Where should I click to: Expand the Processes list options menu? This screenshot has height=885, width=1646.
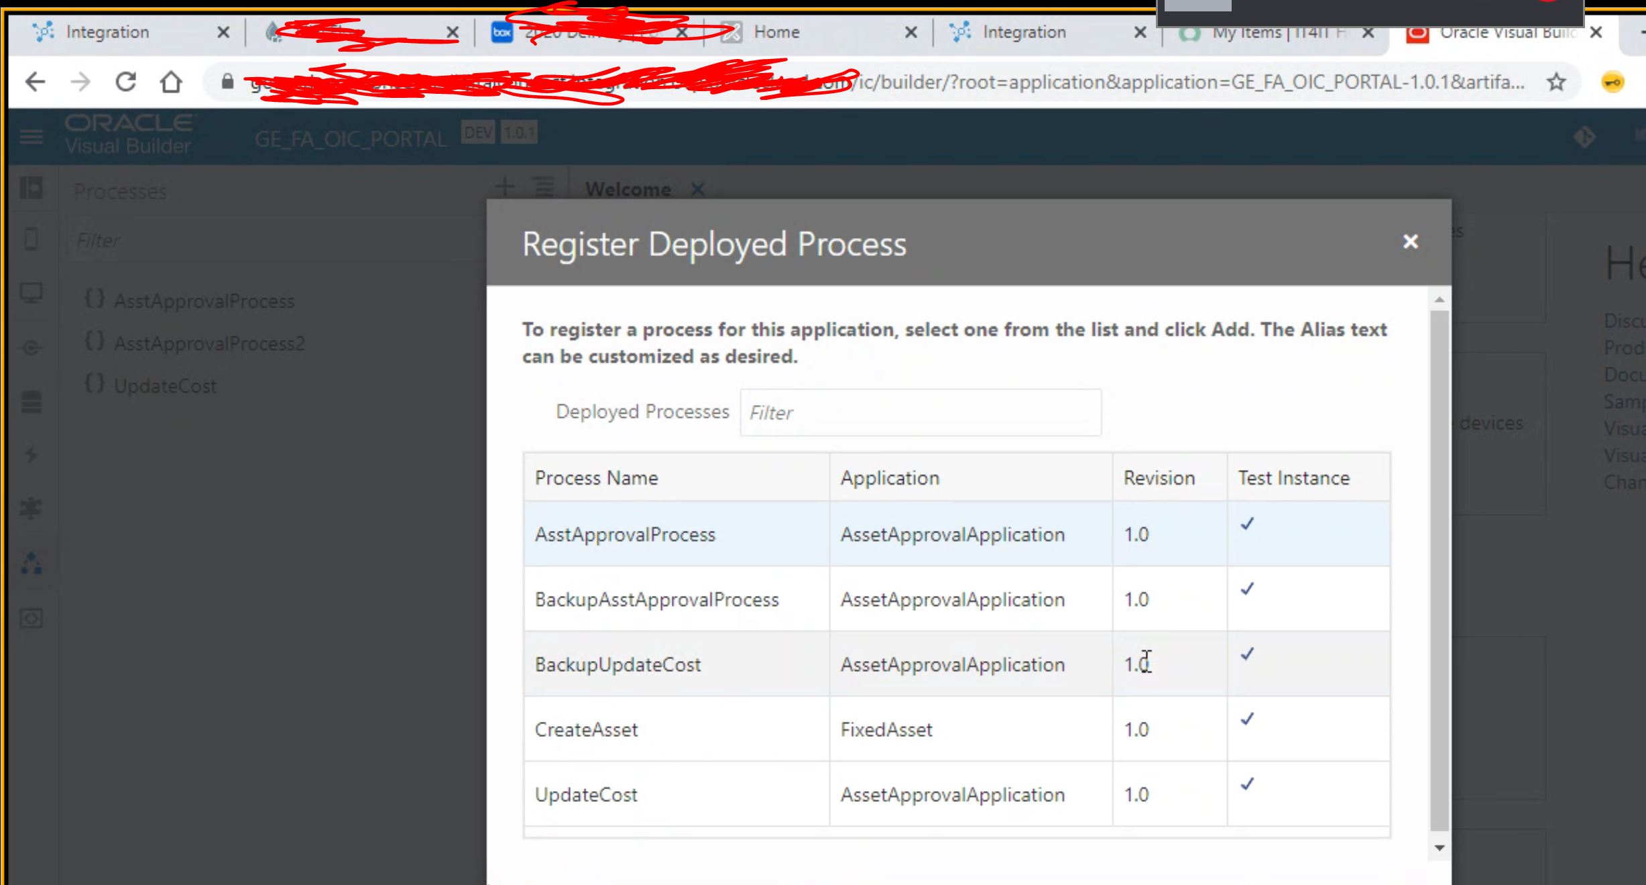[x=542, y=188]
